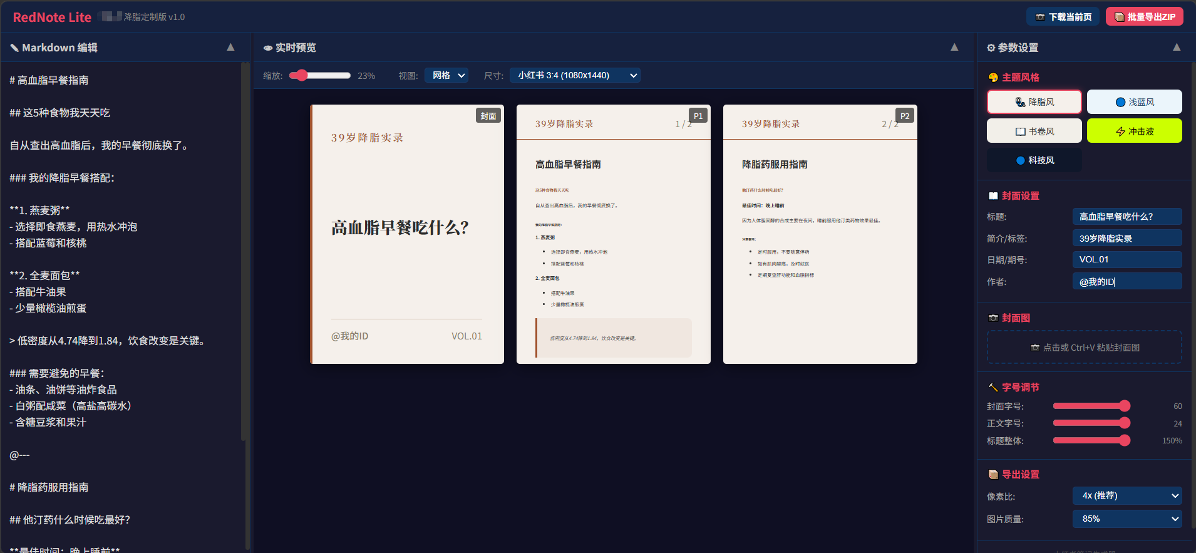Screen dimensions: 1196x553
Task: Click the ruler icon next to 字号调节
Action: click(x=993, y=388)
